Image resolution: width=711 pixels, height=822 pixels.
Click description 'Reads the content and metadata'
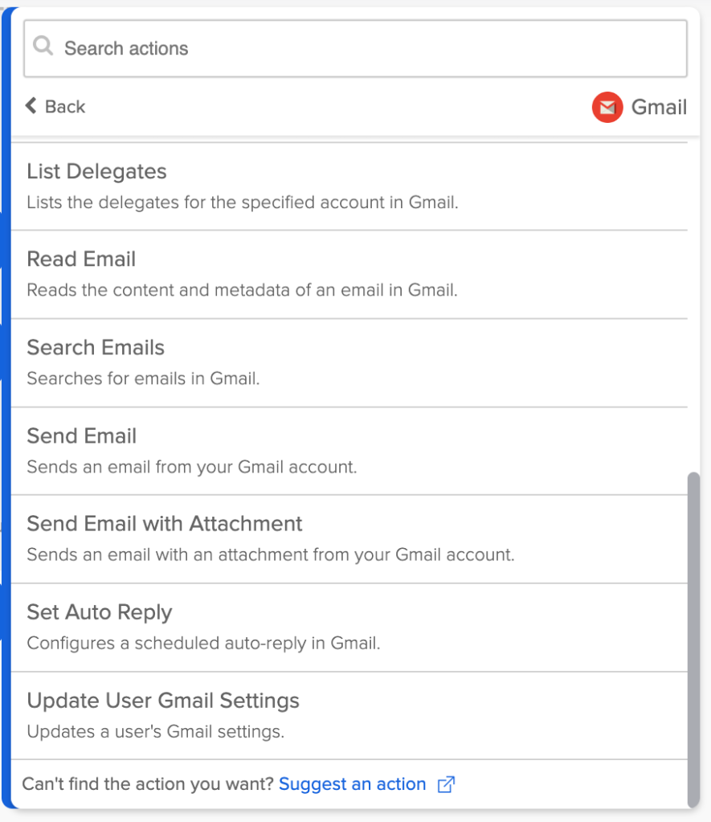(242, 290)
